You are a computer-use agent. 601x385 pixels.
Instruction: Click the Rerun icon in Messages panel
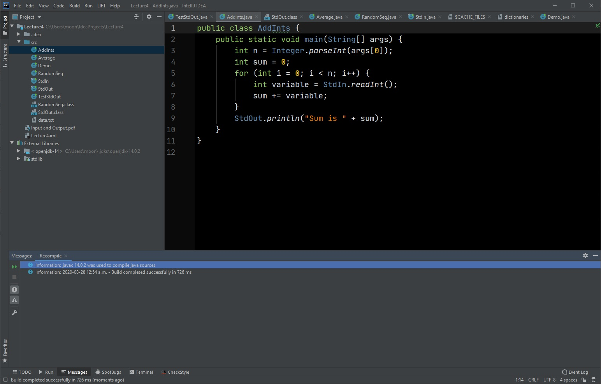pos(14,266)
